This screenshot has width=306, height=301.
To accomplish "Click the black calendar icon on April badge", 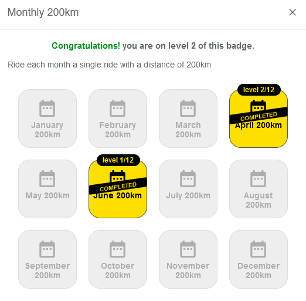I will click(258, 106).
